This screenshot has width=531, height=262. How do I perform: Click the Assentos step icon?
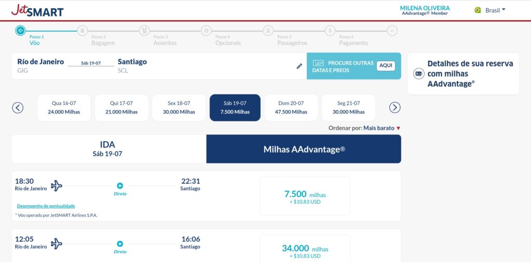[144, 31]
